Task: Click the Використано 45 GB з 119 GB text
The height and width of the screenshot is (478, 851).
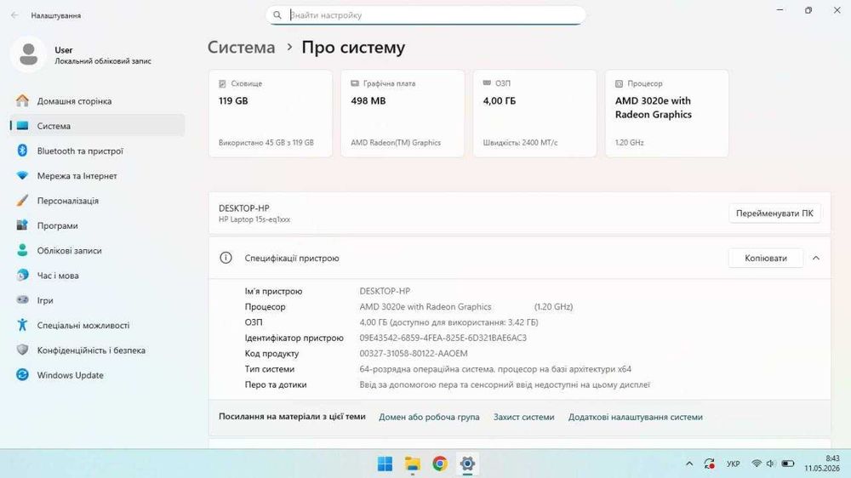Action: click(266, 143)
